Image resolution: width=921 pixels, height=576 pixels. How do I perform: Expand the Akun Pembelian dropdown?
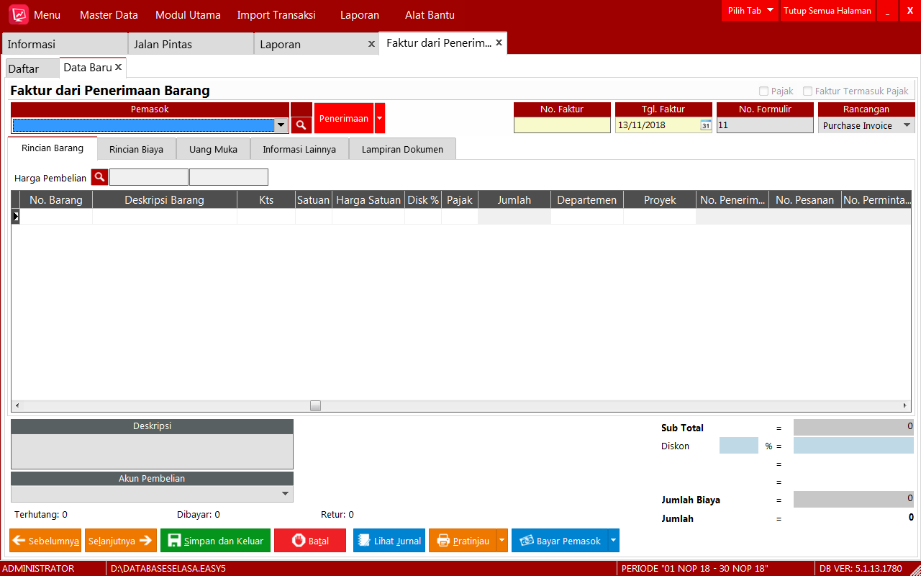286,494
